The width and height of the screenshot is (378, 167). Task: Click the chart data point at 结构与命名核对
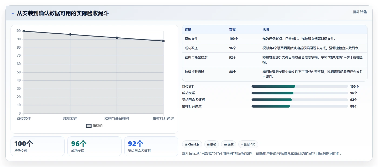[117, 38]
